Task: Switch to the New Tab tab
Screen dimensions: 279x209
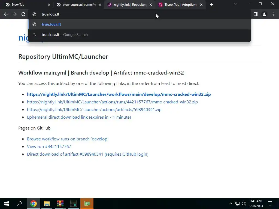Action: click(27, 5)
